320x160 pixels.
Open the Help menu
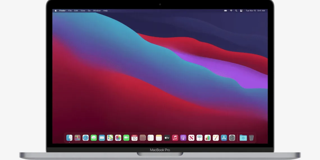[105, 11]
